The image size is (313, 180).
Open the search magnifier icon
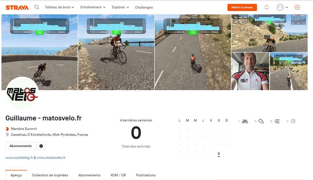click(x=37, y=7)
